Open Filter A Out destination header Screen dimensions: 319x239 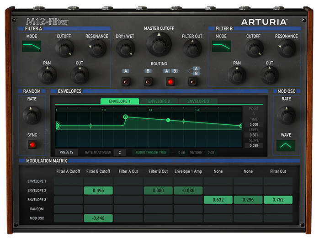[x=128, y=171]
